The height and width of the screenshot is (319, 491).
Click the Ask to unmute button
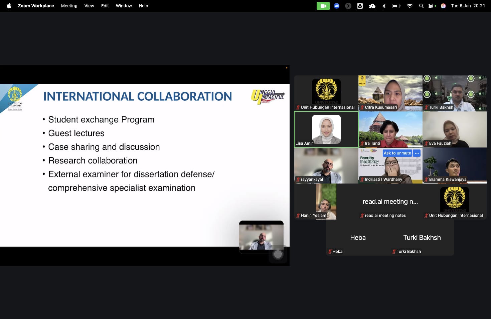397,153
